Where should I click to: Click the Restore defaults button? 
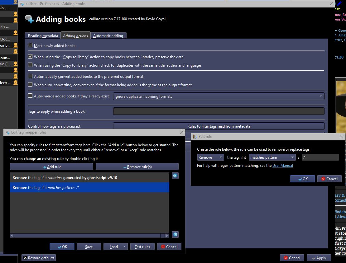coord(39,258)
